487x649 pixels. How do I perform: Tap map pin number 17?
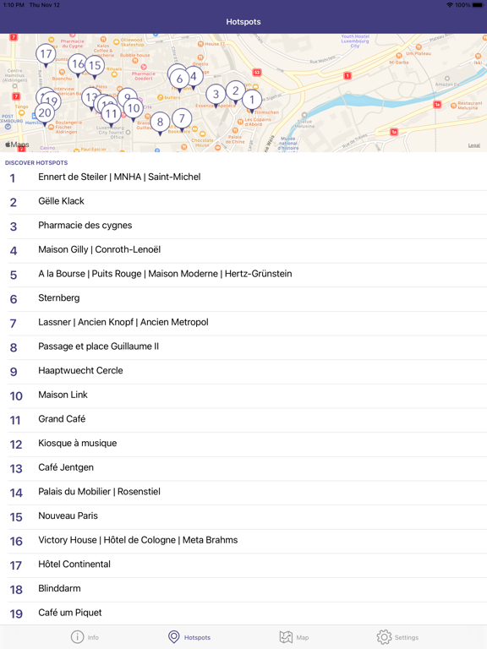pos(46,54)
